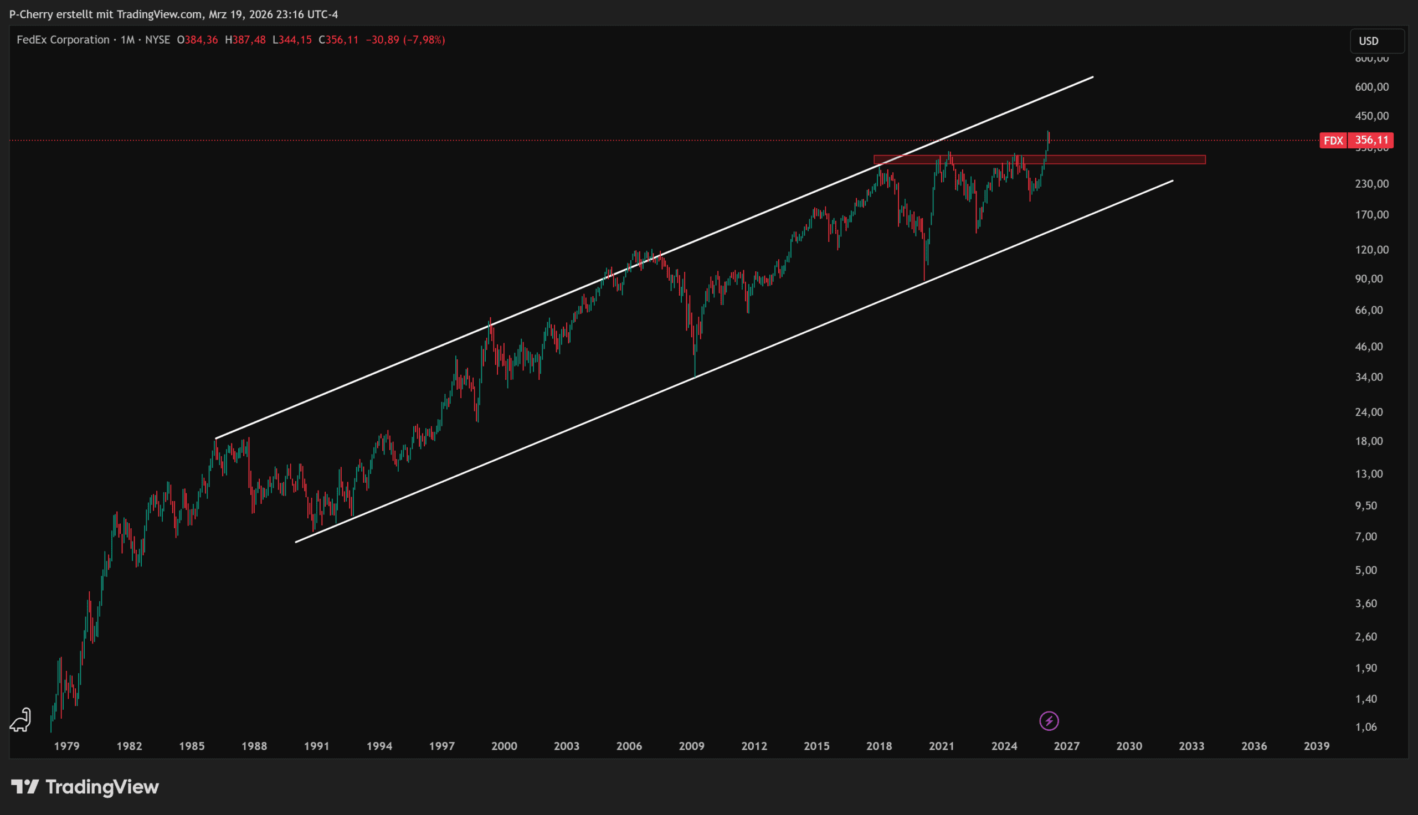Click the purple lightning bolt icon
This screenshot has height=815, width=1418.
[1049, 720]
